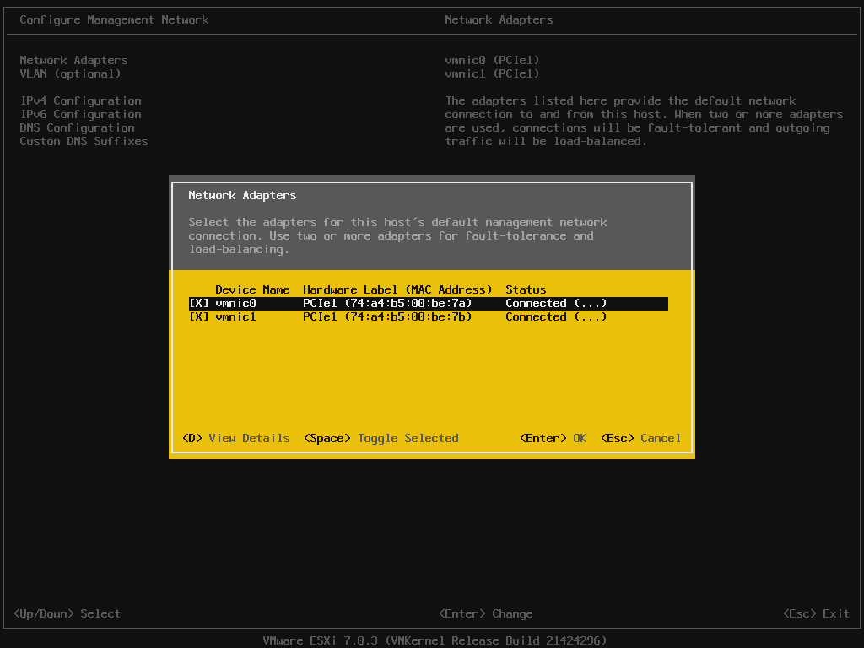The height and width of the screenshot is (648, 864).
Task: Click <Esc> Cancel in the dialog
Action: coord(640,438)
